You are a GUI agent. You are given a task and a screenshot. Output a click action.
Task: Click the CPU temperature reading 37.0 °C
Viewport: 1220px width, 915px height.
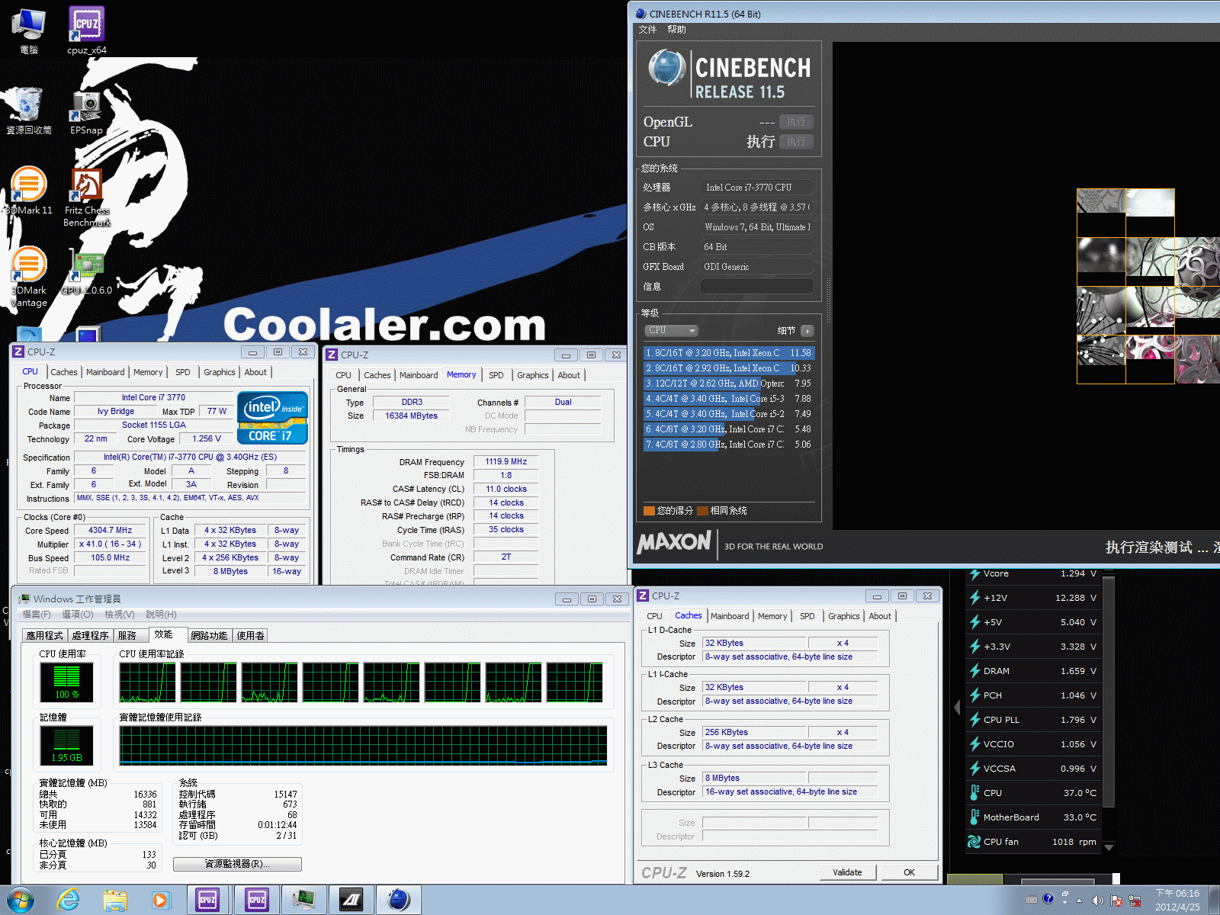tap(1080, 793)
